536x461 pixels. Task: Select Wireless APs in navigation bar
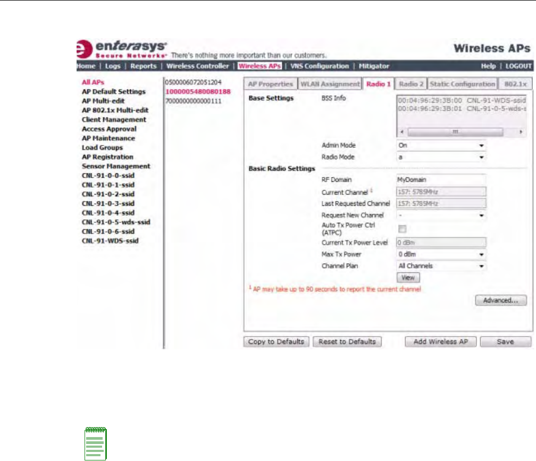click(x=260, y=66)
